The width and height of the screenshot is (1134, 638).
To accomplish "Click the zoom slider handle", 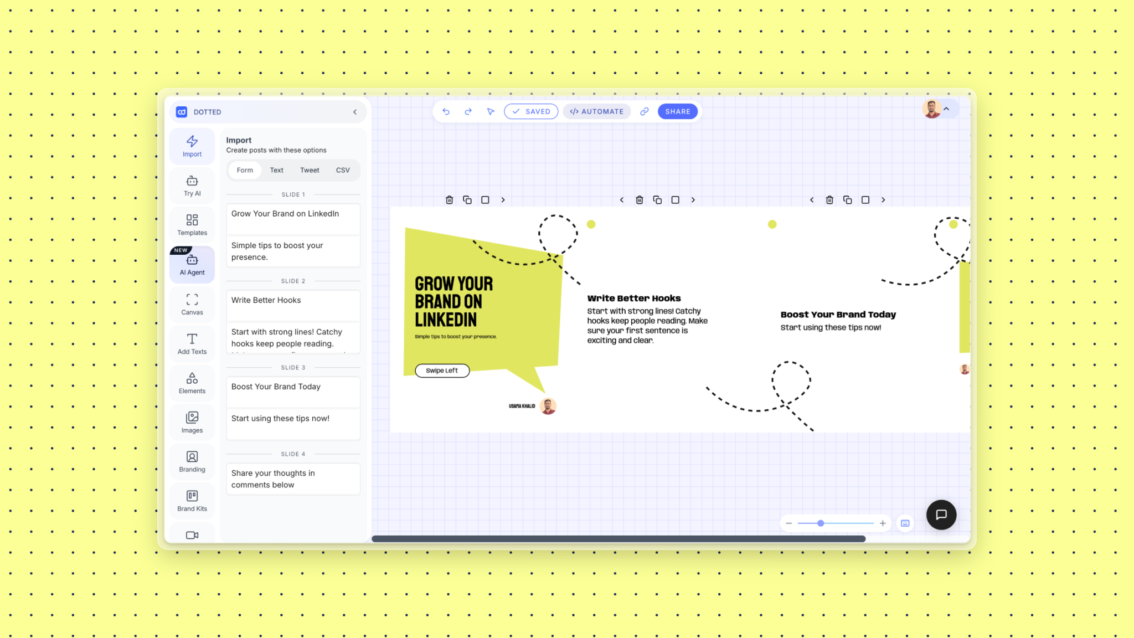I will [821, 523].
